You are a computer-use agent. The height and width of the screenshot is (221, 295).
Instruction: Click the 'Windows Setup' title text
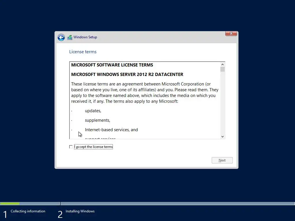coord(85,37)
